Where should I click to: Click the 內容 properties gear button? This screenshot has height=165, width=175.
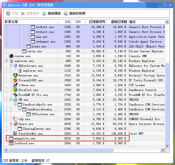[12, 13]
